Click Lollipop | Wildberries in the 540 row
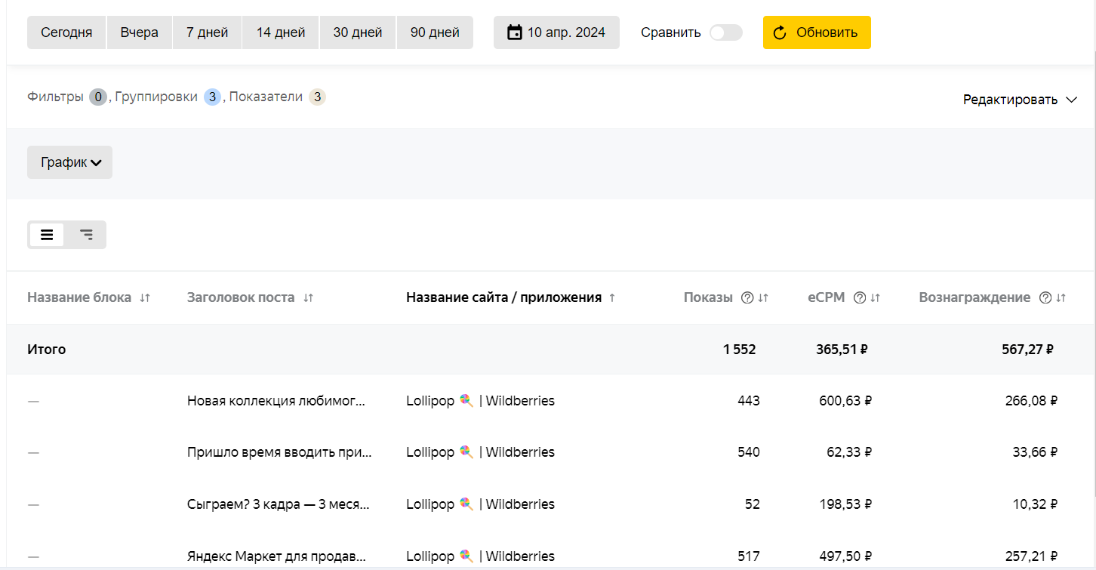The height and width of the screenshot is (570, 1096). (480, 452)
